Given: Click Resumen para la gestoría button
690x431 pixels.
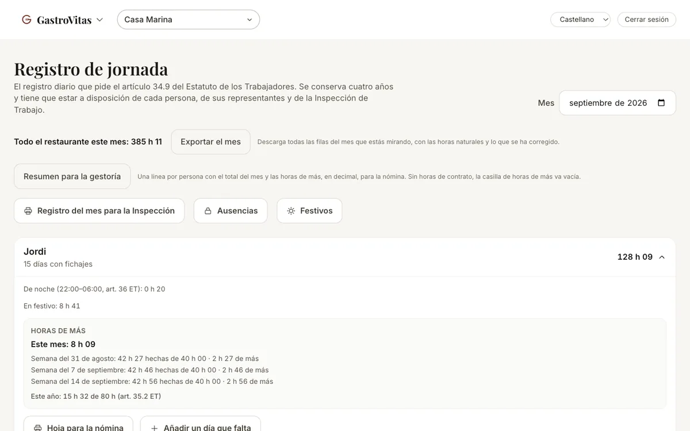Looking at the screenshot, I should click(72, 176).
